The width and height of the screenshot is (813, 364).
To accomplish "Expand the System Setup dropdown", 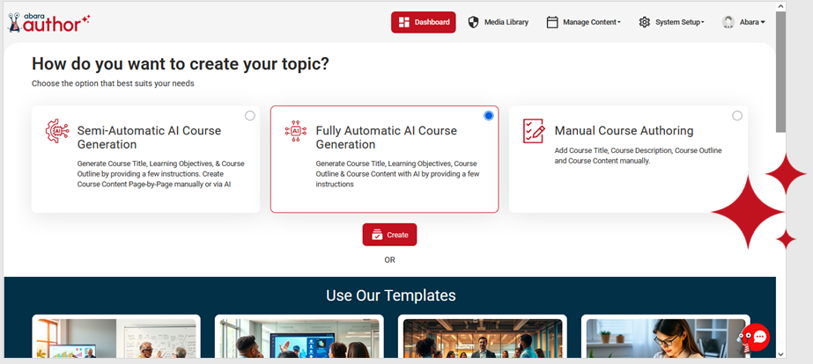I will point(679,22).
